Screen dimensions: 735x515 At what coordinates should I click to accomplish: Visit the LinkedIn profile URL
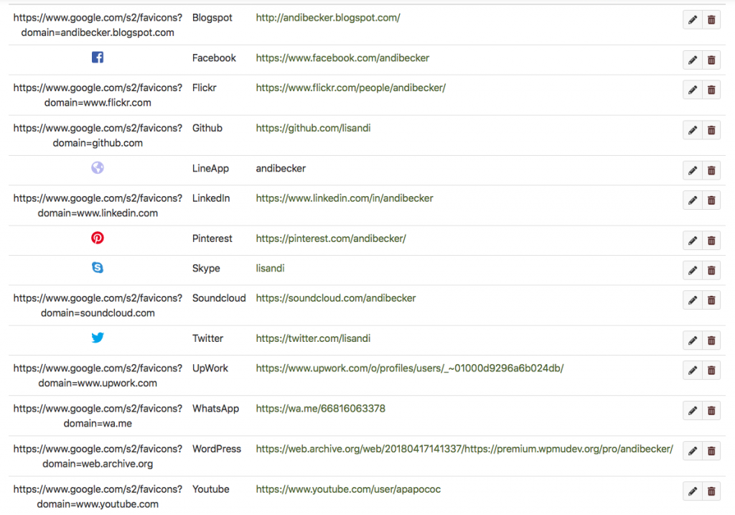[x=344, y=198]
